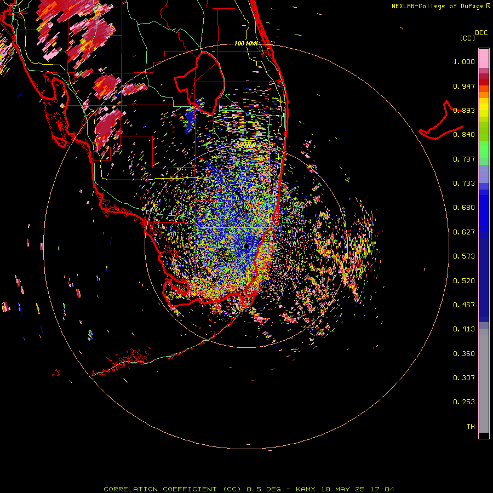Click the DCC label above the color scale
Image resolution: width=493 pixels, height=493 pixels.
(x=481, y=33)
